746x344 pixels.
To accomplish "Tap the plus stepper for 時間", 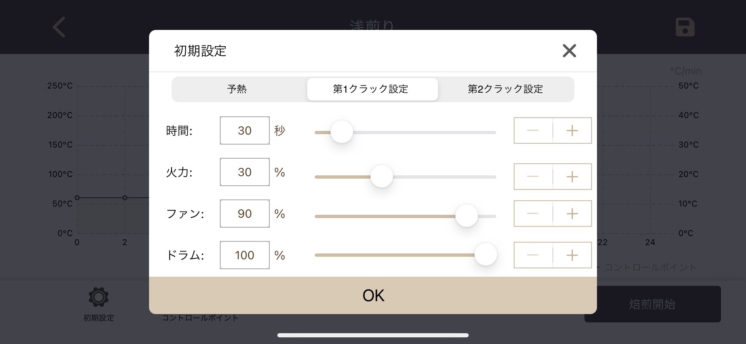I will tap(572, 130).
